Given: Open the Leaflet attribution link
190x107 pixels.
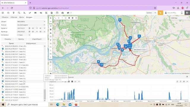Looking at the screenshot, I should click(x=166, y=73).
